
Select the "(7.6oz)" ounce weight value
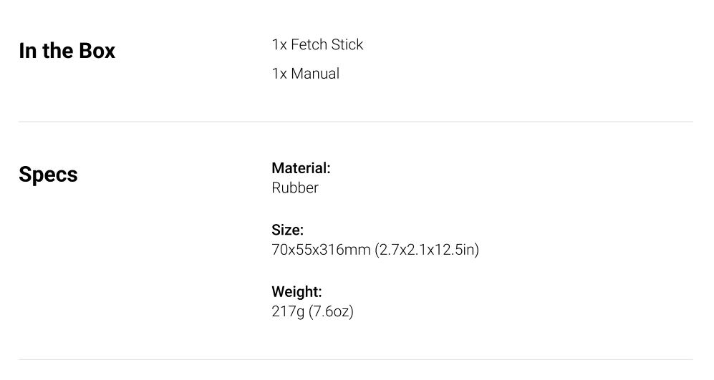[x=331, y=312]
